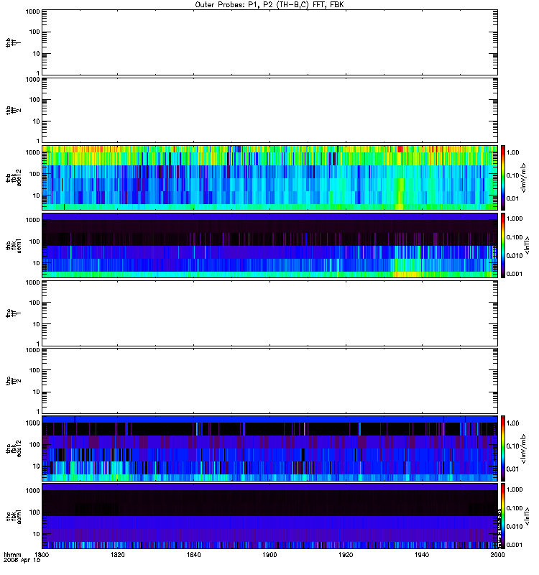Click the thb fbk edc12 spectrogram panel
The image size is (539, 575).
point(270,178)
